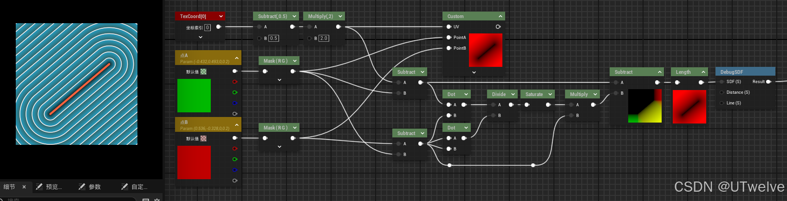787x201 pixels.
Task: Click the Length node output pin
Action: (701, 82)
